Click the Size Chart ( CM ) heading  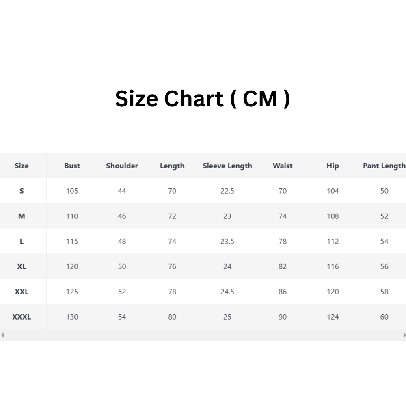[203, 99]
